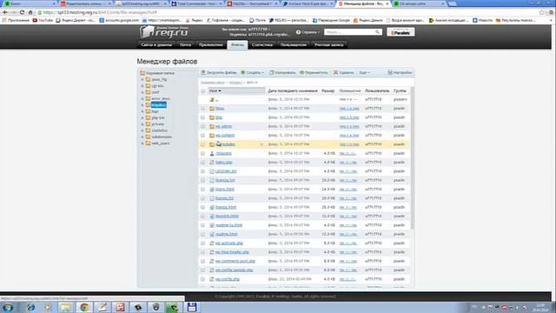
Task: Open Google Chrome from the taskbar
Action: coord(84,307)
